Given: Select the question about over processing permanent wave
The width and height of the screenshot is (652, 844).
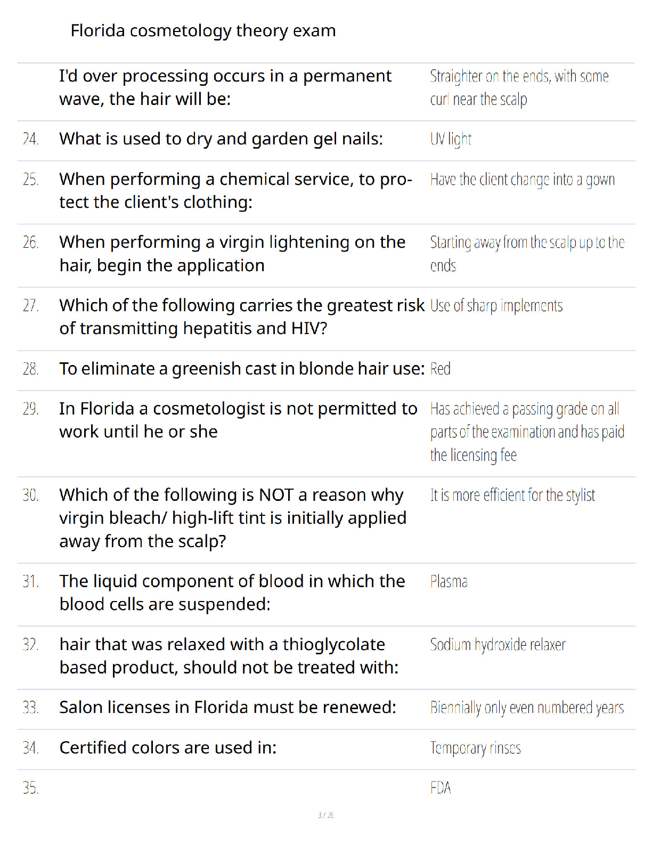Looking at the screenshot, I should [225, 87].
